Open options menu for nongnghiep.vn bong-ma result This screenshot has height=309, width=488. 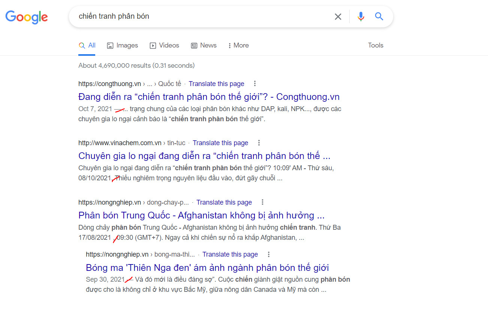tap(268, 254)
